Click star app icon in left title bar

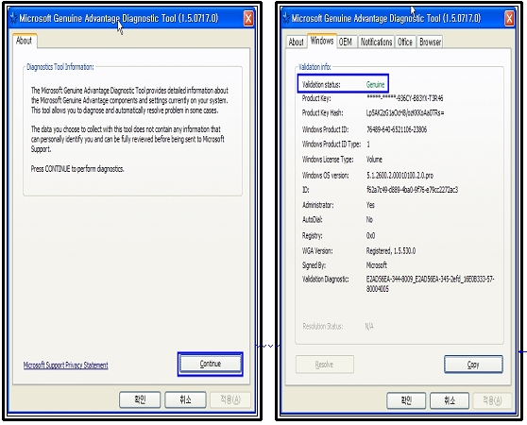click(14, 18)
